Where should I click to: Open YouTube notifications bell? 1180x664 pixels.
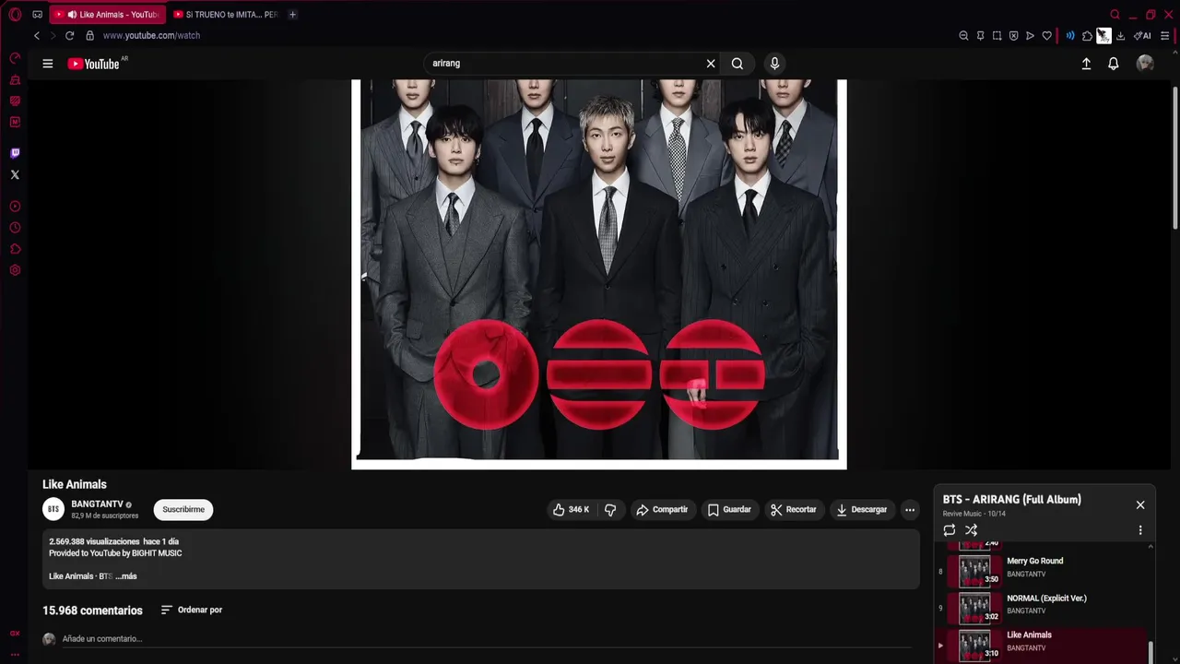pyautogui.click(x=1114, y=64)
